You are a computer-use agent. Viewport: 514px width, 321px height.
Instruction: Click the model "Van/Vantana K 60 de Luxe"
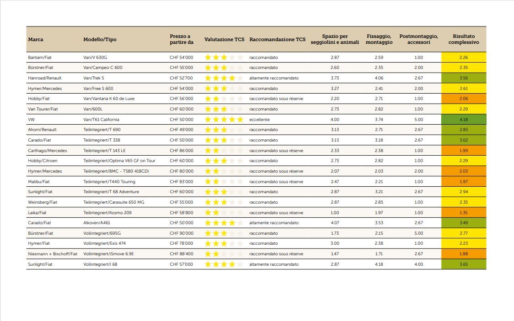pos(109,99)
